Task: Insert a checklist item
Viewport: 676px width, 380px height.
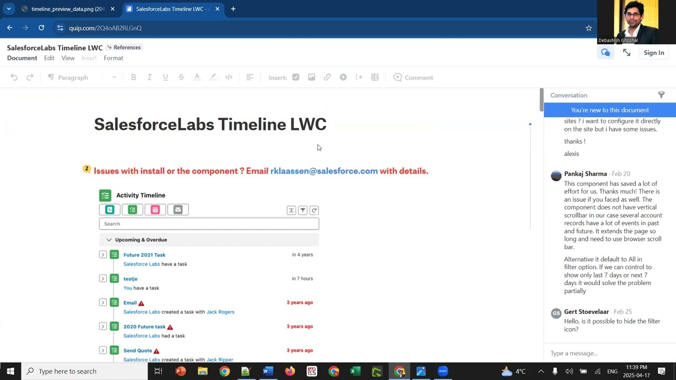Action: pos(296,78)
